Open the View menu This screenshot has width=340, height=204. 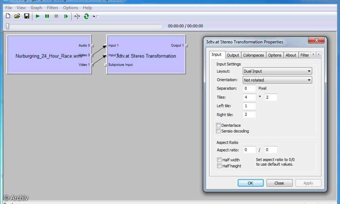[x=21, y=8]
